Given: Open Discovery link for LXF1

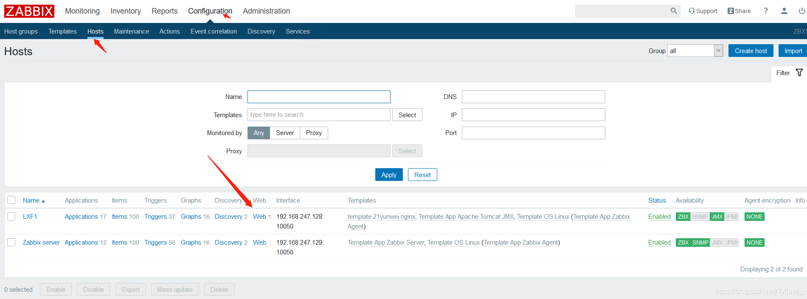Looking at the screenshot, I should coord(228,217).
